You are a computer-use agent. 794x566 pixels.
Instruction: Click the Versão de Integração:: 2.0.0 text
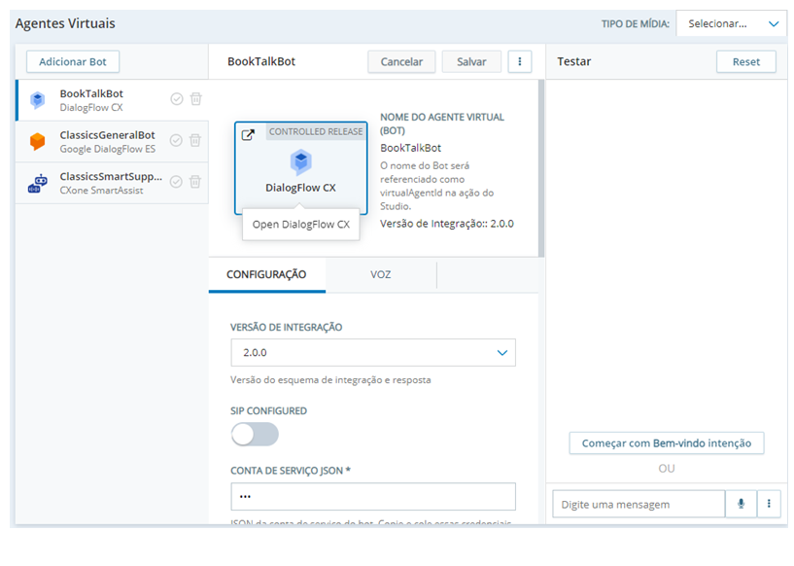(447, 224)
